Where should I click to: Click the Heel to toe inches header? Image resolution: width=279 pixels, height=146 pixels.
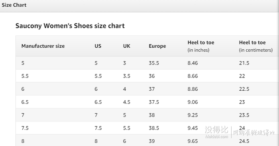(x=201, y=46)
